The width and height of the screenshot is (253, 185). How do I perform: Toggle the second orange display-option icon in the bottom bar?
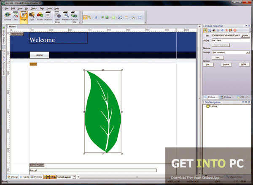(x=48, y=177)
